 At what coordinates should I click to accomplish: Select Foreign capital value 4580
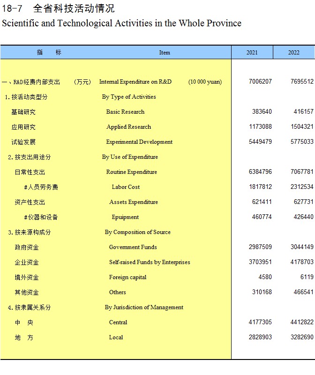[x=265, y=277]
